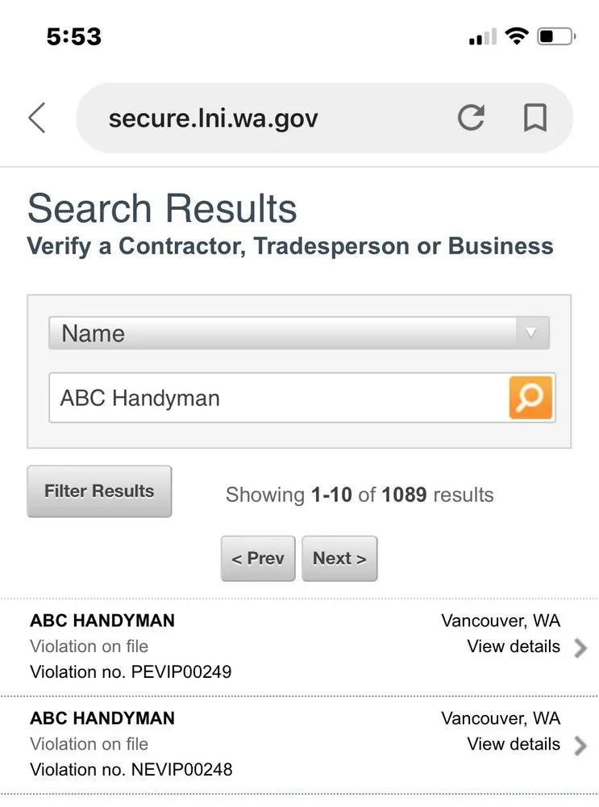599x807 pixels.
Task: Navigate back using the browser back arrow
Action: click(x=36, y=117)
